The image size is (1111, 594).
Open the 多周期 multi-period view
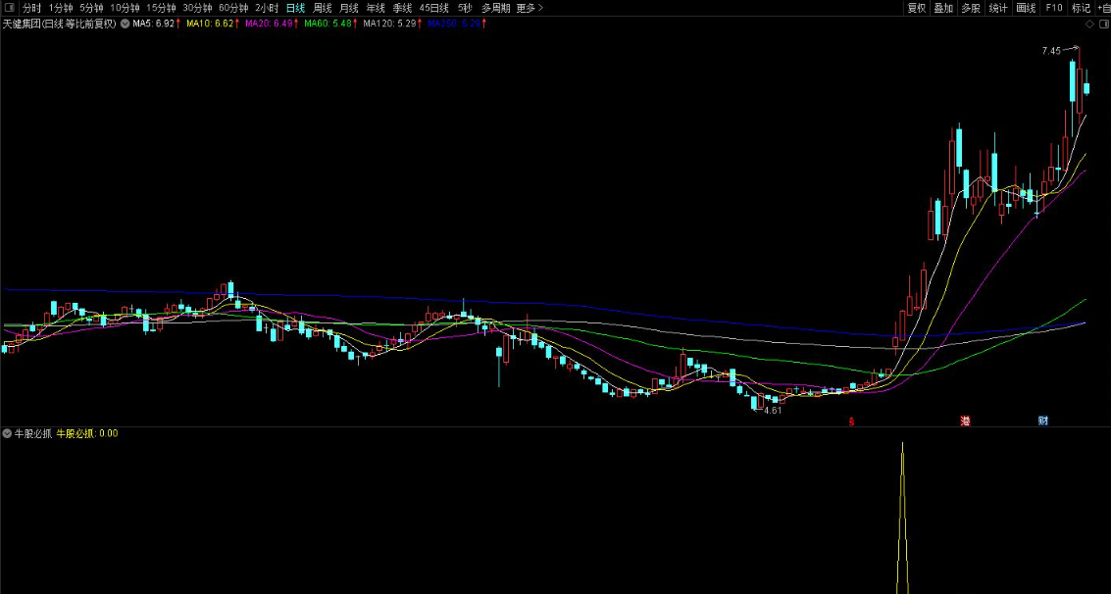pyautogui.click(x=496, y=8)
